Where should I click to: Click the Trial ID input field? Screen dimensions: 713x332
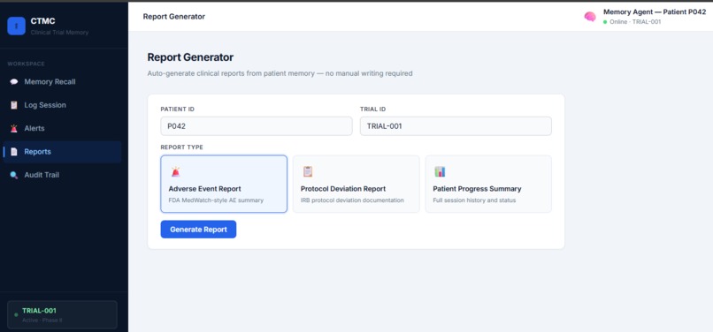(456, 126)
